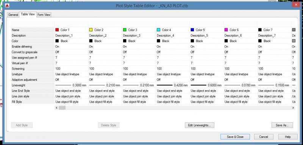Click the Screening row header
Viewport: 303px width, 145px height.
click(33, 69)
